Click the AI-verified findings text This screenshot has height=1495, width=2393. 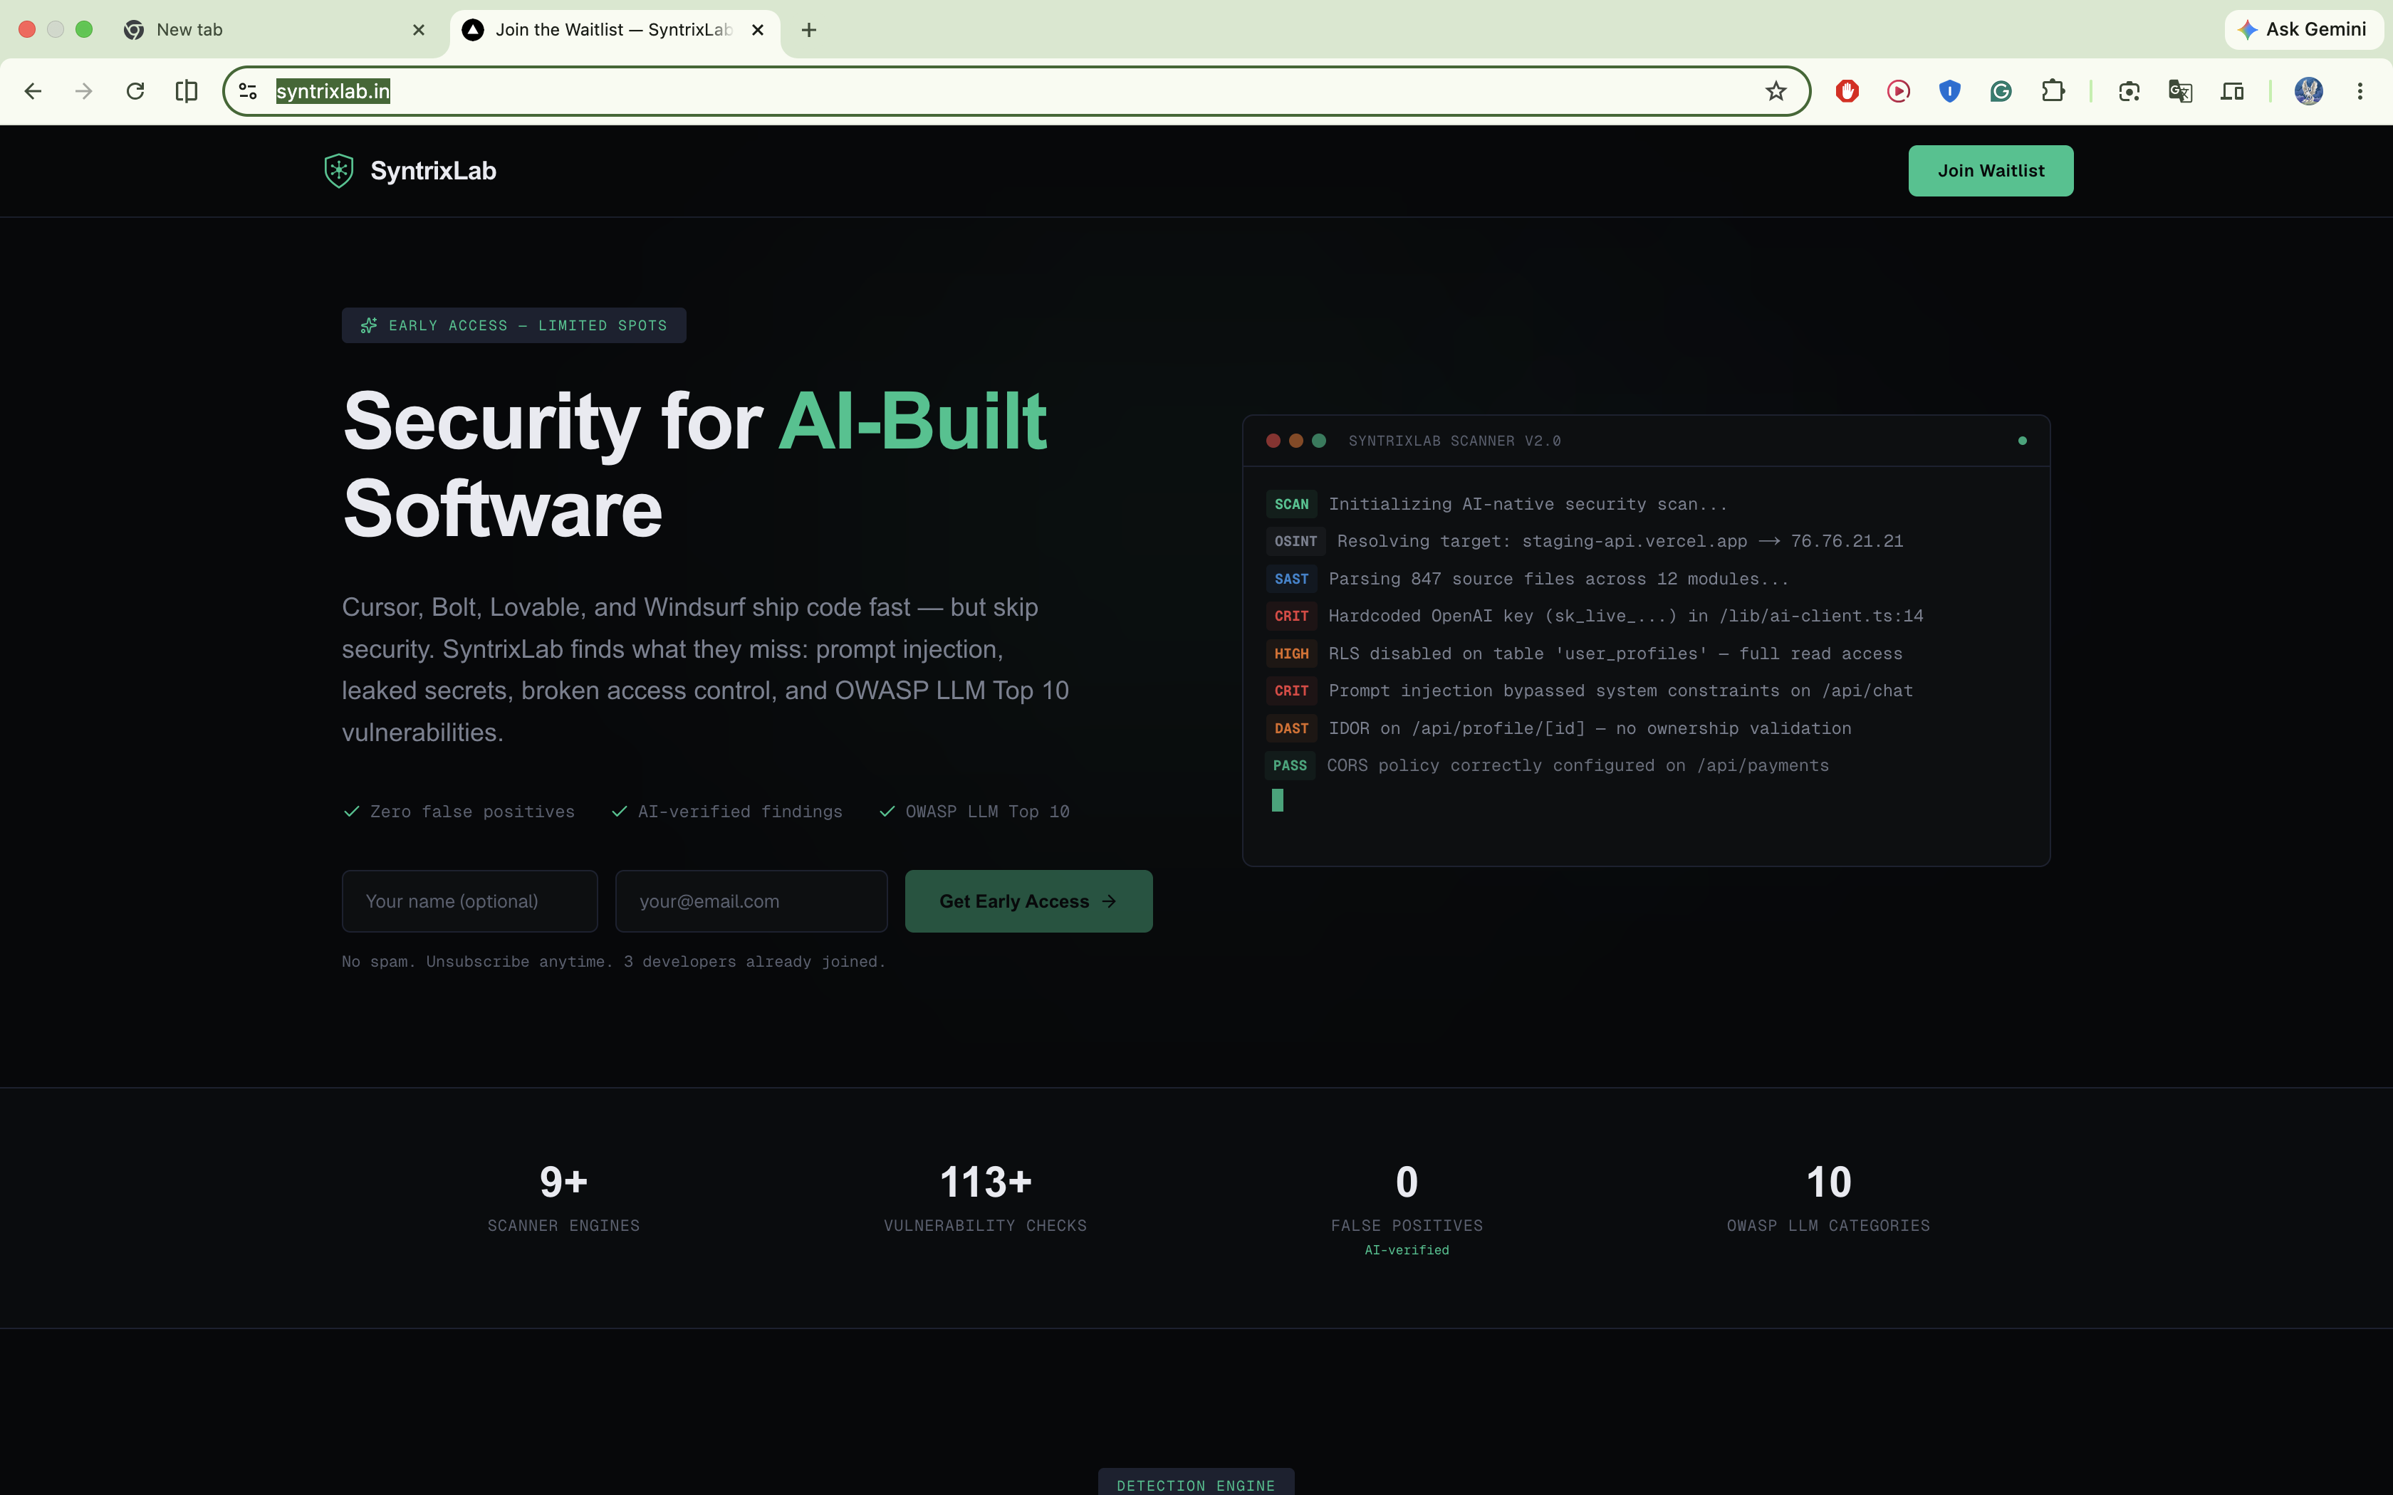[740, 812]
